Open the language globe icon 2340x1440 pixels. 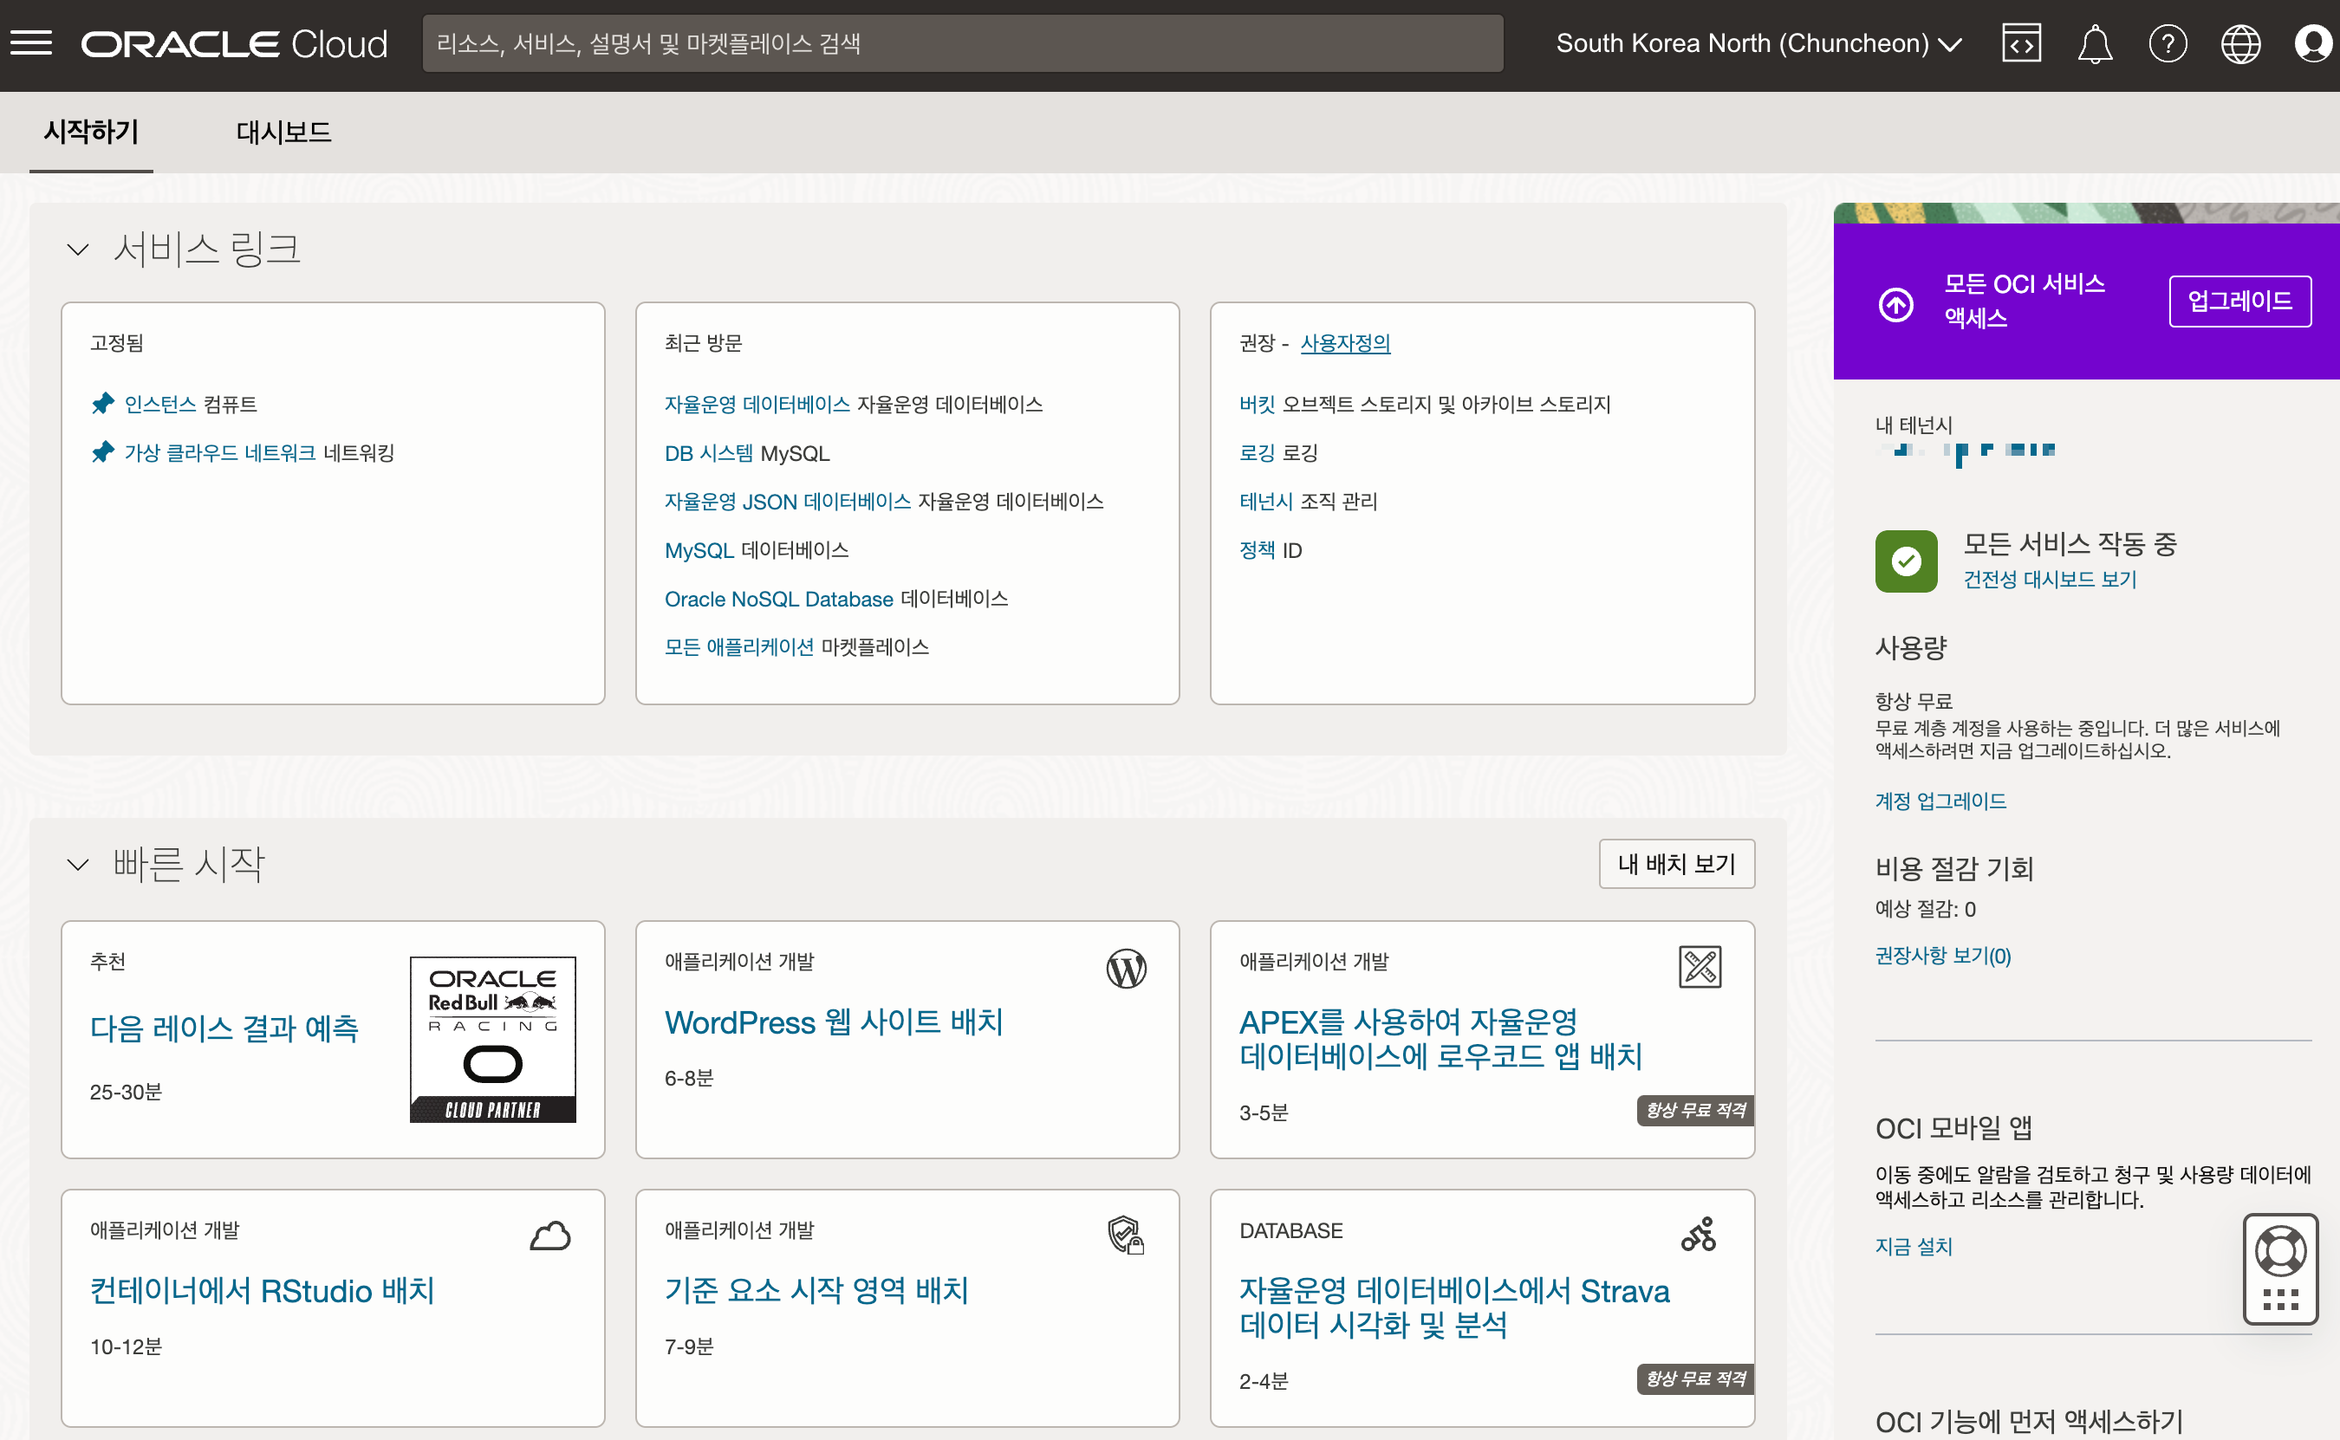[2240, 44]
